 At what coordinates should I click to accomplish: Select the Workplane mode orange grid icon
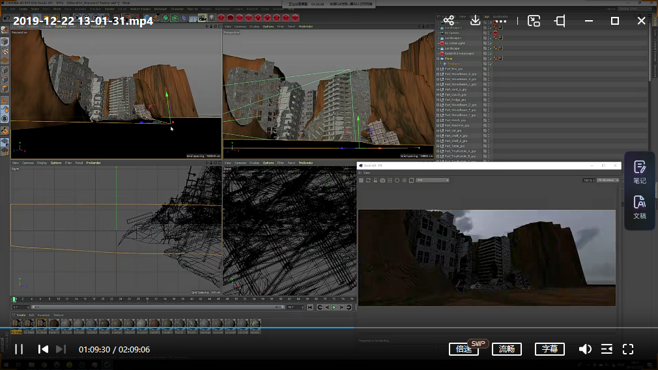pos(5,61)
